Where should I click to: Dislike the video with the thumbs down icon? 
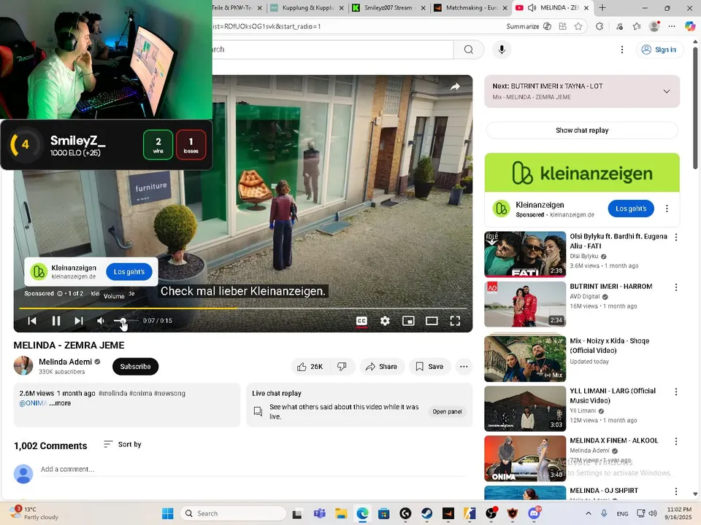pyautogui.click(x=342, y=367)
